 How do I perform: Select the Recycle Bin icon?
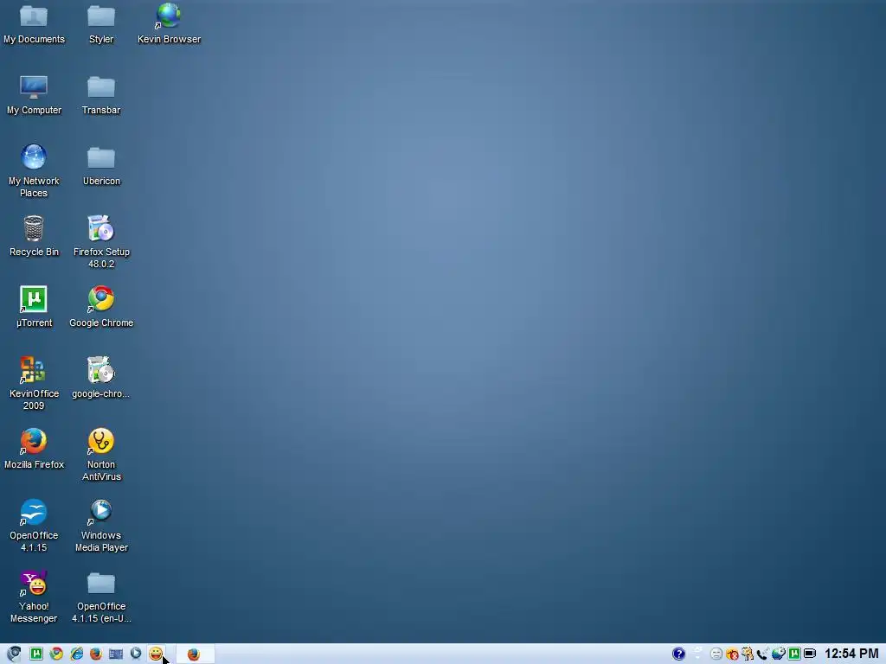34,237
